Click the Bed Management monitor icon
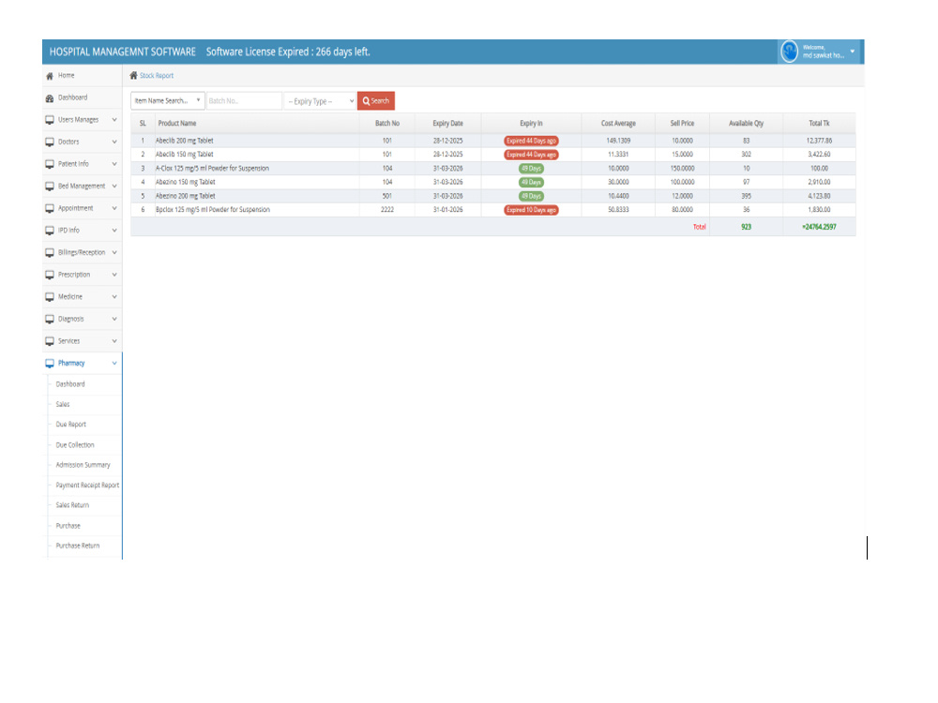 tap(50, 187)
